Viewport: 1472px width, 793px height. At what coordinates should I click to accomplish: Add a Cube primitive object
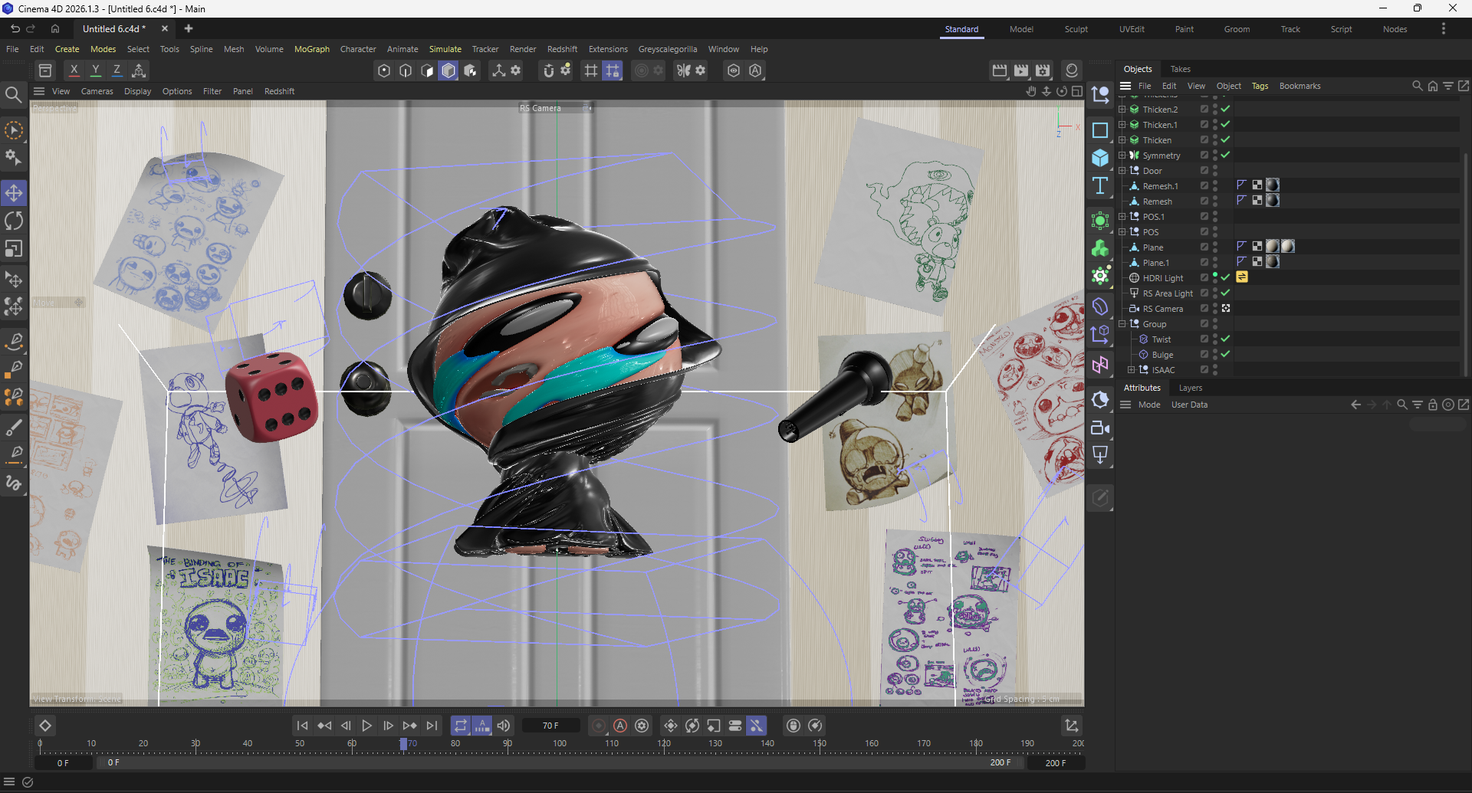(x=1100, y=158)
